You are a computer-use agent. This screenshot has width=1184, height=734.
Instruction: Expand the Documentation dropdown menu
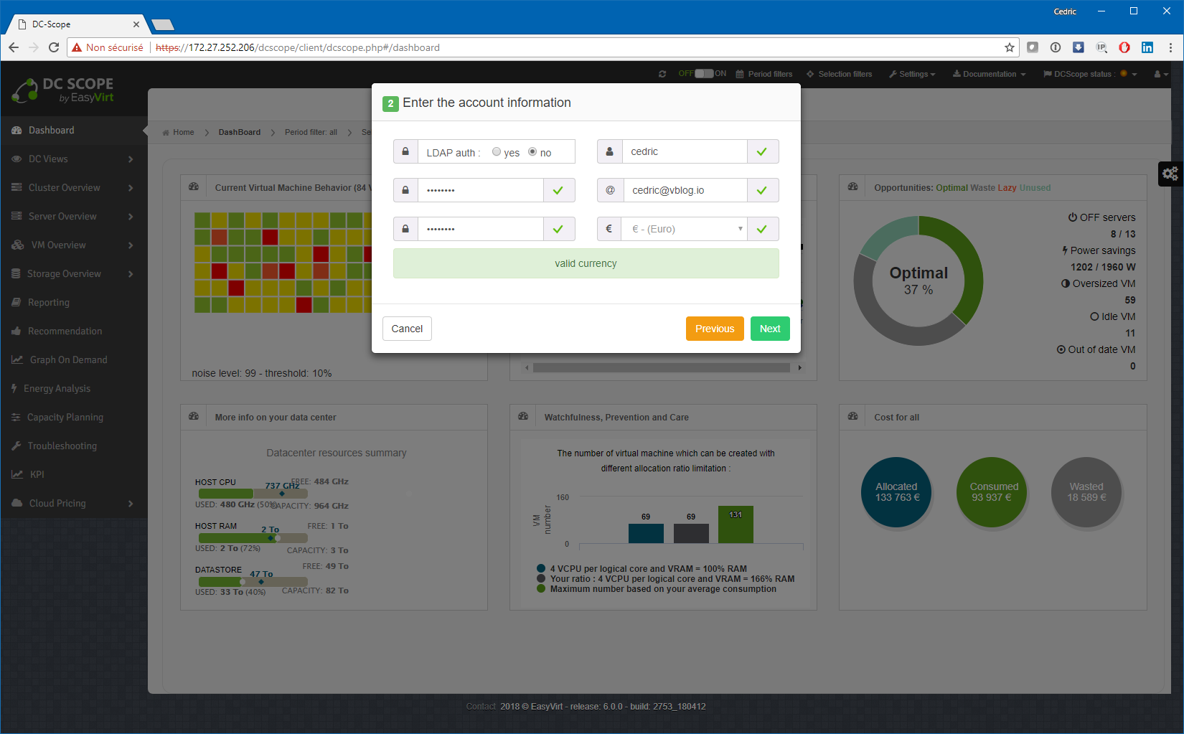pos(989,74)
